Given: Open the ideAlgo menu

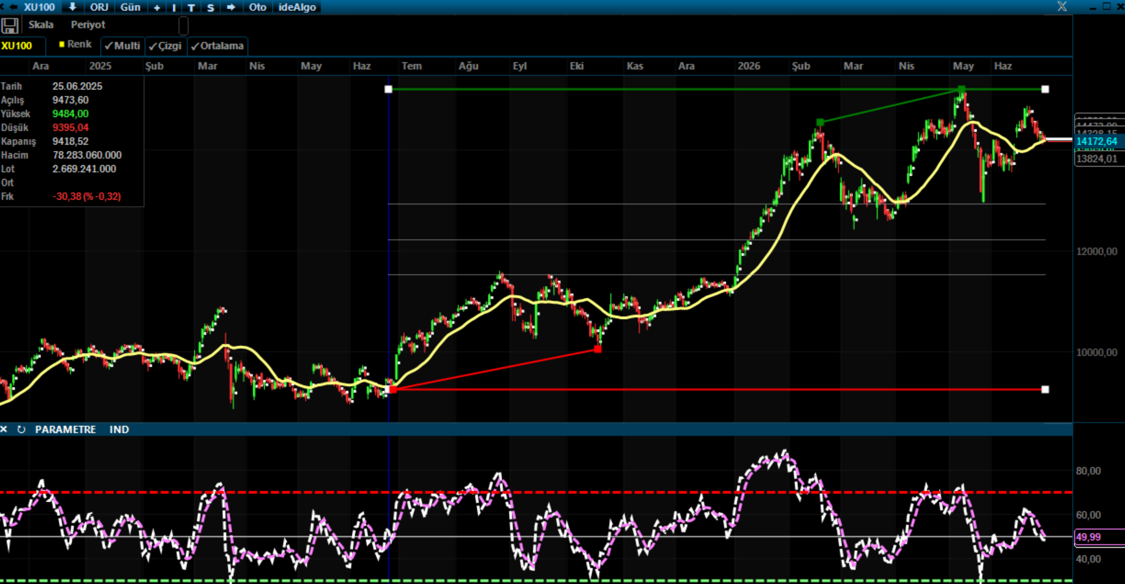Looking at the screenshot, I should 297,7.
